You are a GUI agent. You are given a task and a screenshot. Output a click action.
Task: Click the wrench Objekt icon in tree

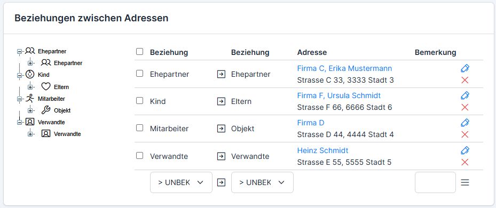[46, 110]
